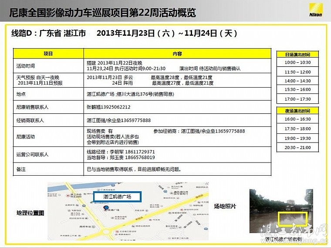Click the blue location pin on the map
This screenshot has height=248, width=331.
pos(105,208)
